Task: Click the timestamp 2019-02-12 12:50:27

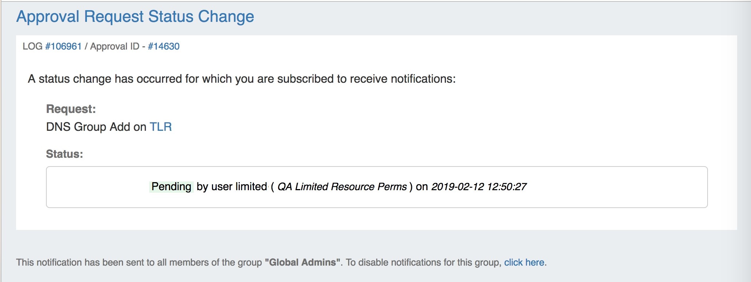Action: [x=479, y=187]
